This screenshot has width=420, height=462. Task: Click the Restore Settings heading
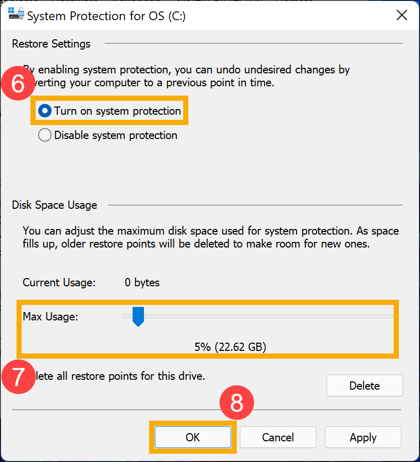(x=51, y=44)
